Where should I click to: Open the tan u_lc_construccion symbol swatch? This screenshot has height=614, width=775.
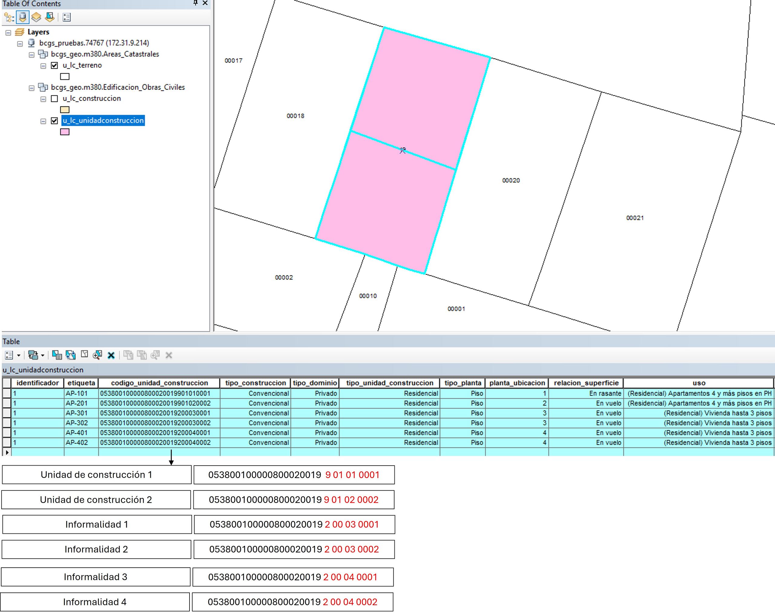coord(65,110)
